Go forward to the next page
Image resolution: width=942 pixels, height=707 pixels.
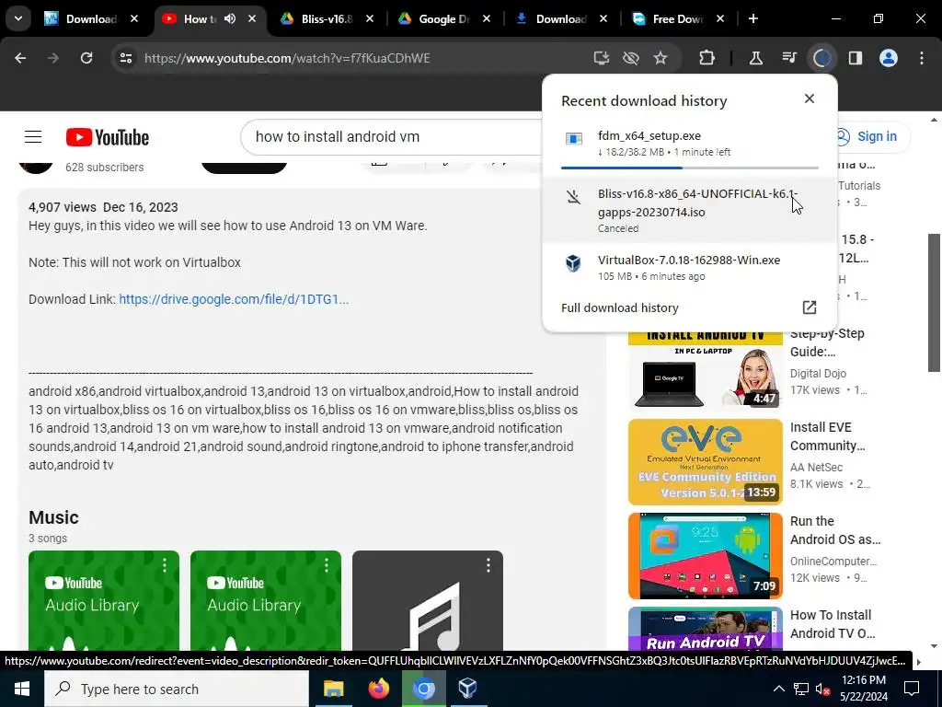pos(53,58)
